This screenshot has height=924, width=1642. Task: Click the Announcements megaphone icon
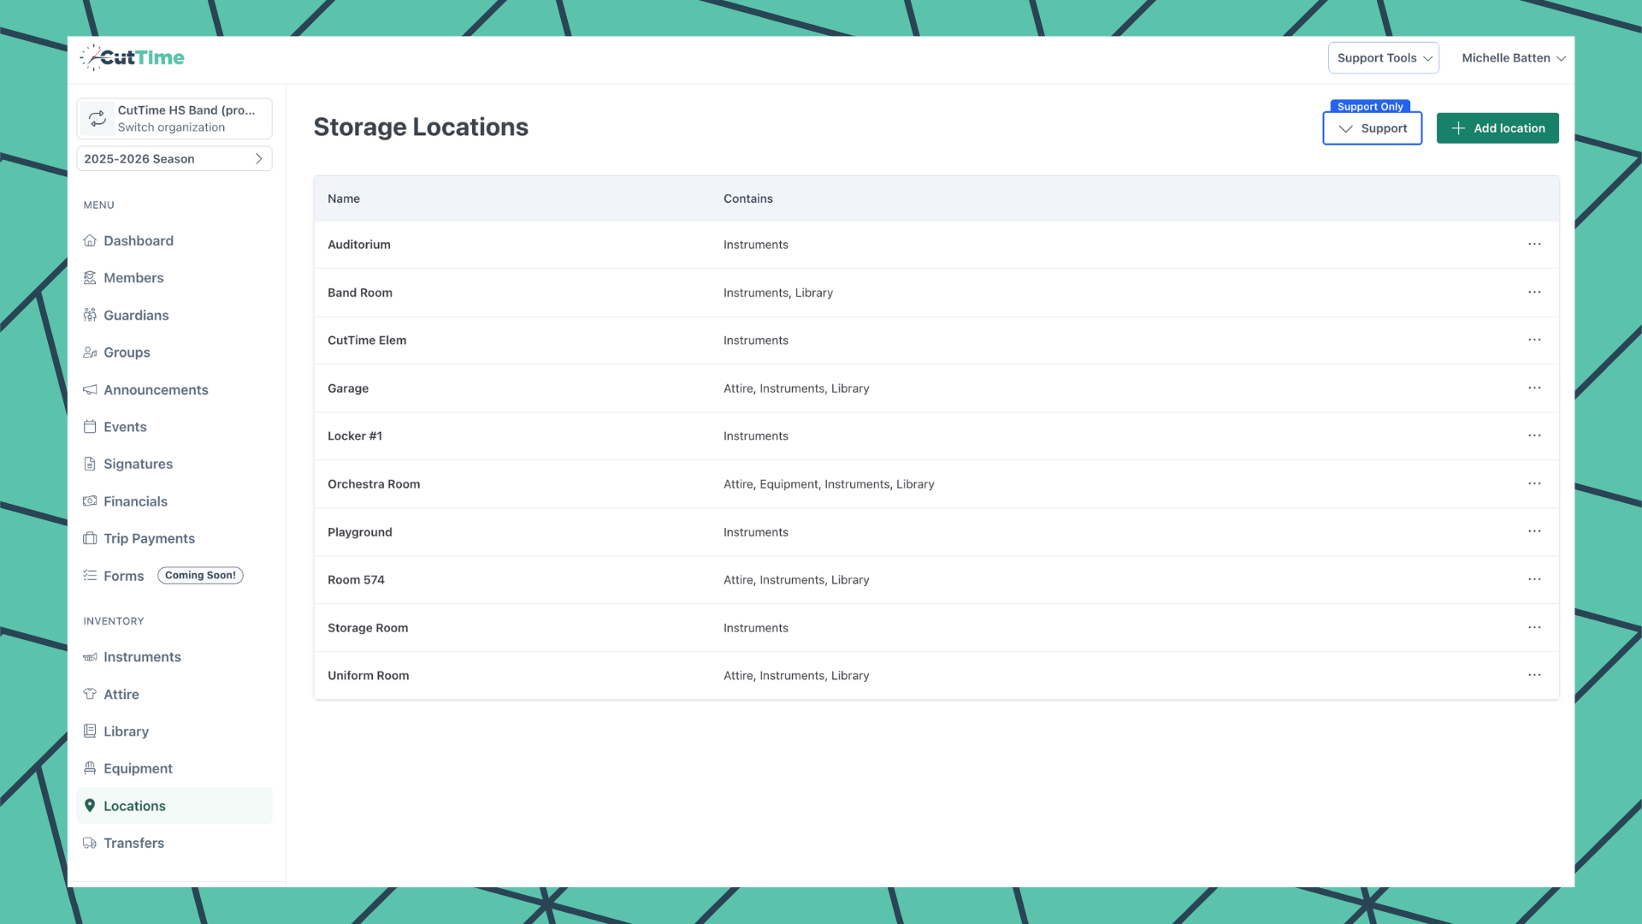90,389
